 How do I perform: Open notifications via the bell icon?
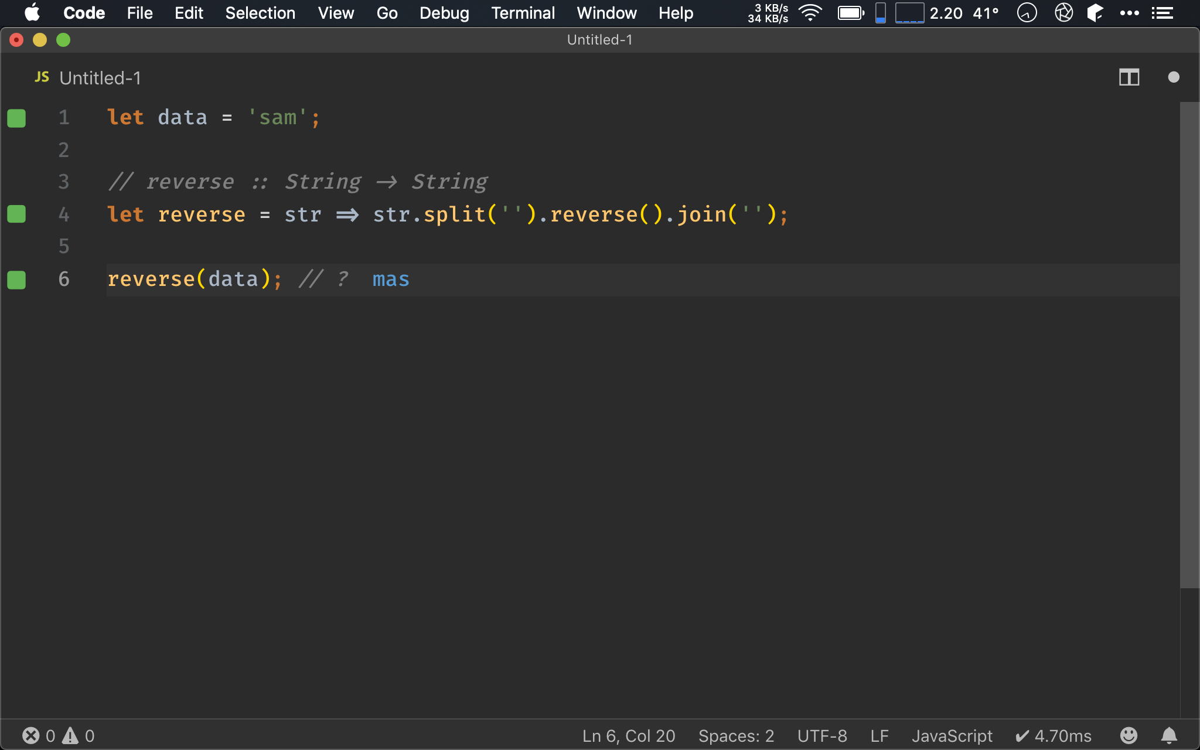tap(1169, 735)
